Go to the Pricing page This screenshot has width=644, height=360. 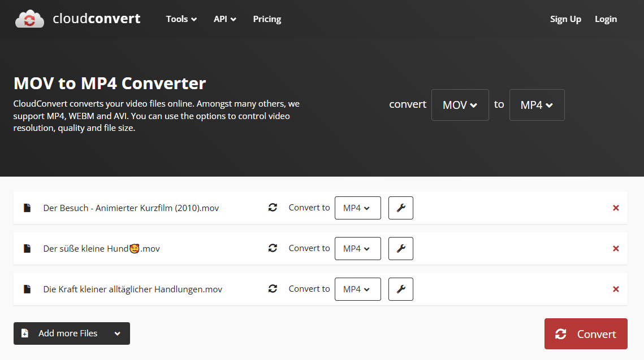267,19
